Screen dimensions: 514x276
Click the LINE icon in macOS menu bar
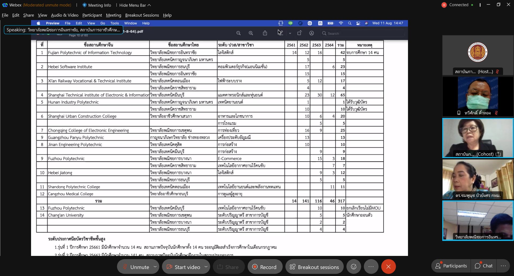pyautogui.click(x=290, y=23)
